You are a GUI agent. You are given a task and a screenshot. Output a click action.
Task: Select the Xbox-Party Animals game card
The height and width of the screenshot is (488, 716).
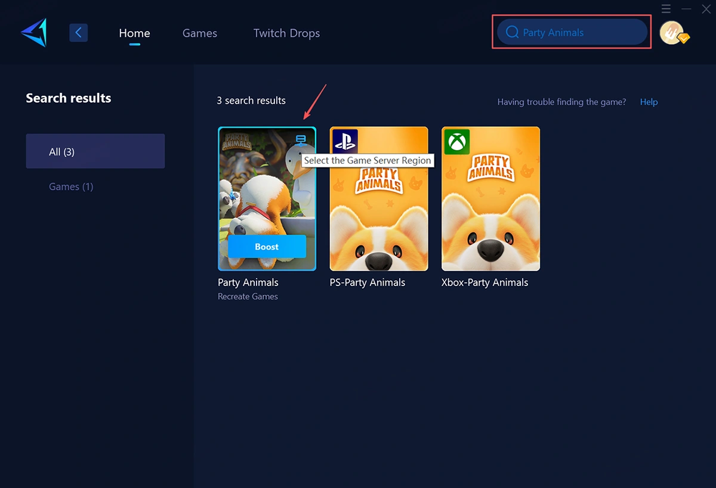coord(490,200)
